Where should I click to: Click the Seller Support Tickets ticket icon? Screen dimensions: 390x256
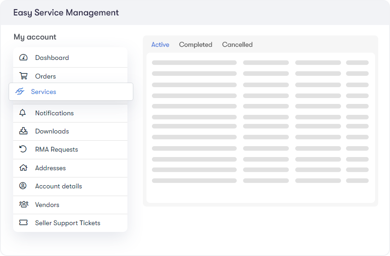click(x=24, y=222)
